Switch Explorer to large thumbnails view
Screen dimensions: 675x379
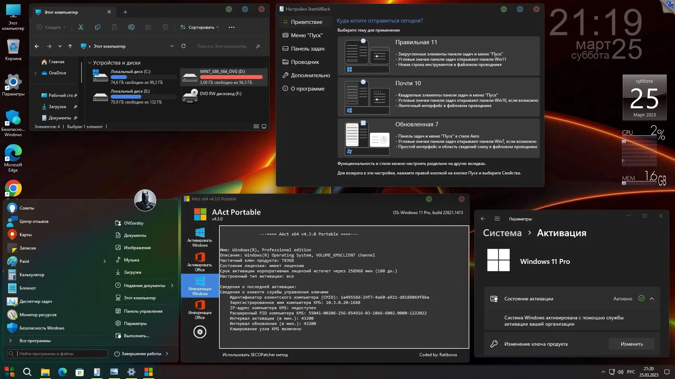coord(264,126)
